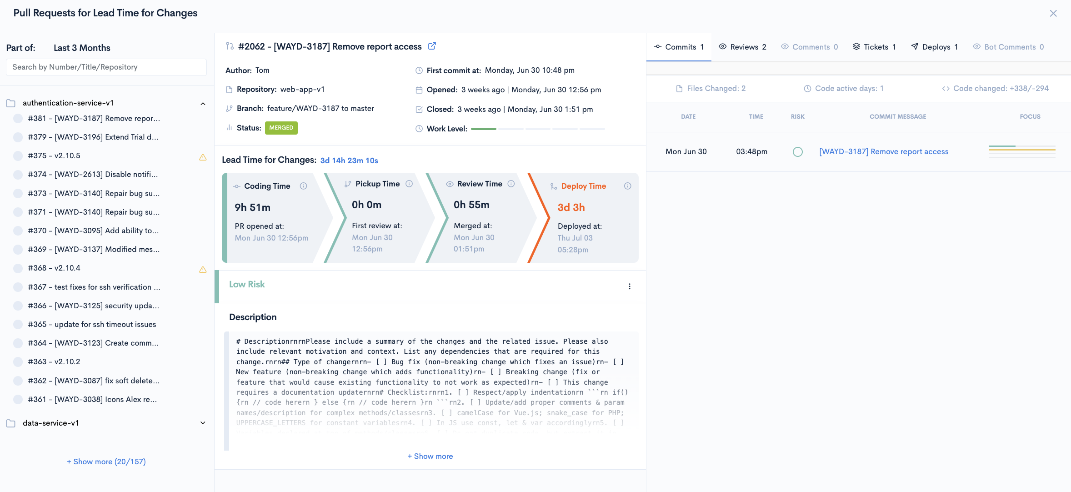Open PR #362 fix soft delete in list
The height and width of the screenshot is (492, 1071).
click(x=94, y=381)
